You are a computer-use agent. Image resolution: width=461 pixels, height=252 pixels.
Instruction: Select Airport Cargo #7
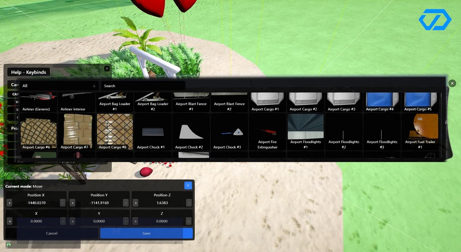(x=76, y=131)
